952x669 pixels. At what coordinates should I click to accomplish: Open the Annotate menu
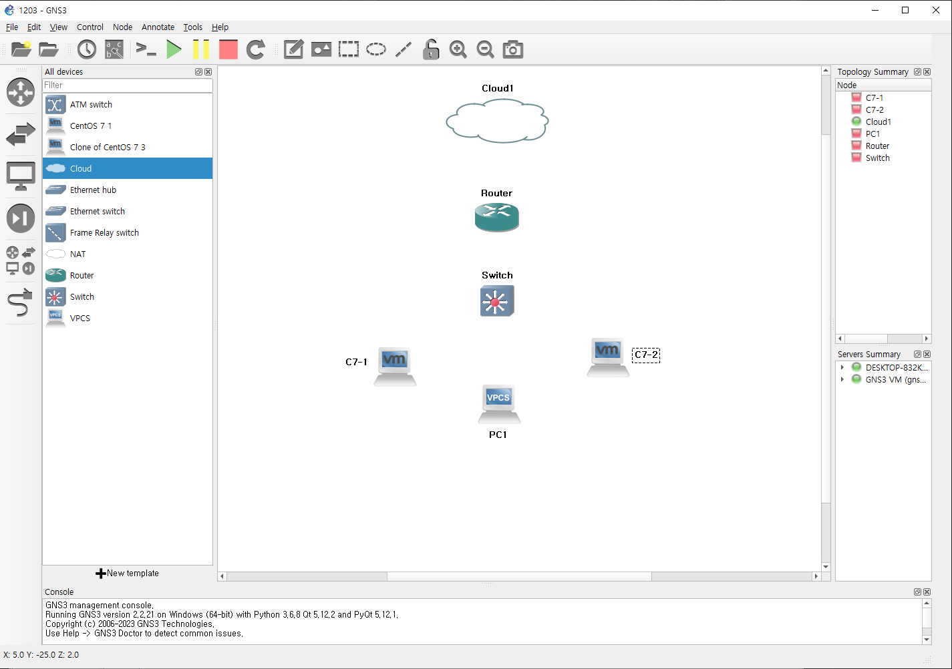158,27
